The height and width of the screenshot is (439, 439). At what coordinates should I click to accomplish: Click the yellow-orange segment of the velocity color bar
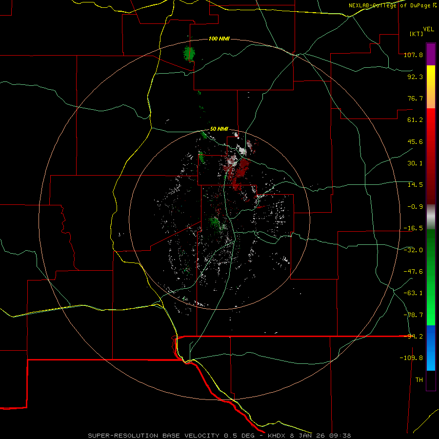point(431,87)
